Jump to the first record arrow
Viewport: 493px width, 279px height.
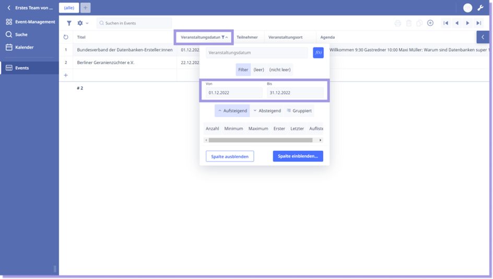pyautogui.click(x=445, y=23)
